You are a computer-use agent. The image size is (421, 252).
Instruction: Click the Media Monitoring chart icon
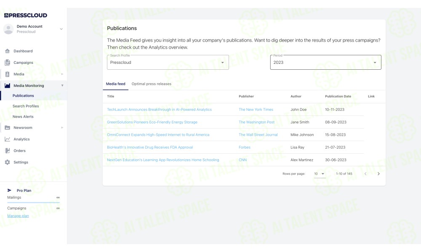7,86
